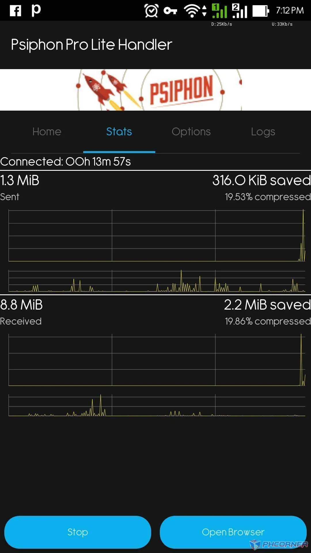311x553 pixels.
Task: Tap the alarm clock status icon
Action: [x=151, y=11]
